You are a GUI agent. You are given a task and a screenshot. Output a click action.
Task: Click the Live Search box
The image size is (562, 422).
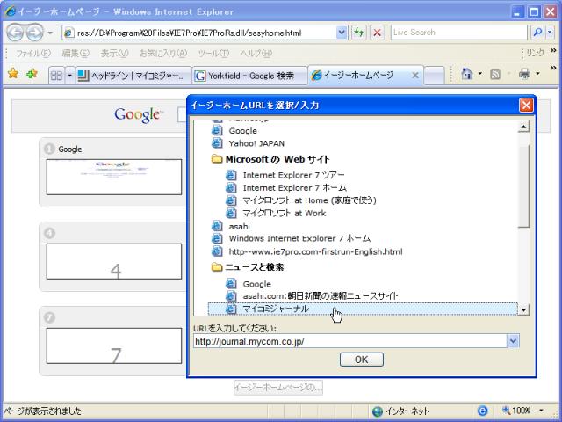458,33
